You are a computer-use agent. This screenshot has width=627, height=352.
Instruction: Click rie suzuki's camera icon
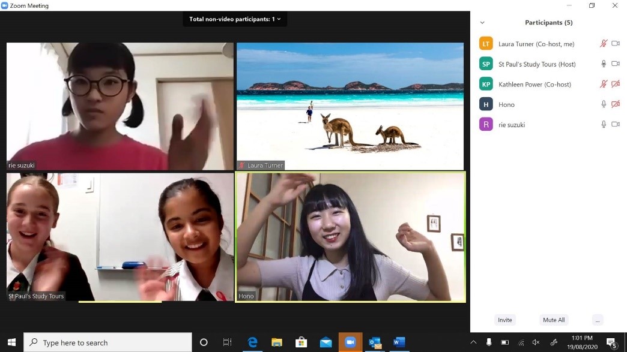pos(616,125)
